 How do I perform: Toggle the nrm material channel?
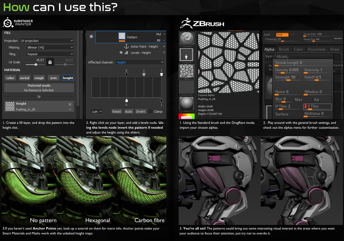pos(53,78)
